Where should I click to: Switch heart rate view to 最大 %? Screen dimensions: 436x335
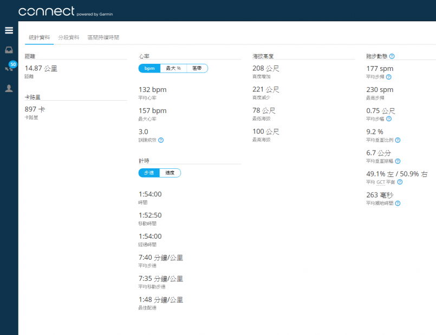(173, 68)
